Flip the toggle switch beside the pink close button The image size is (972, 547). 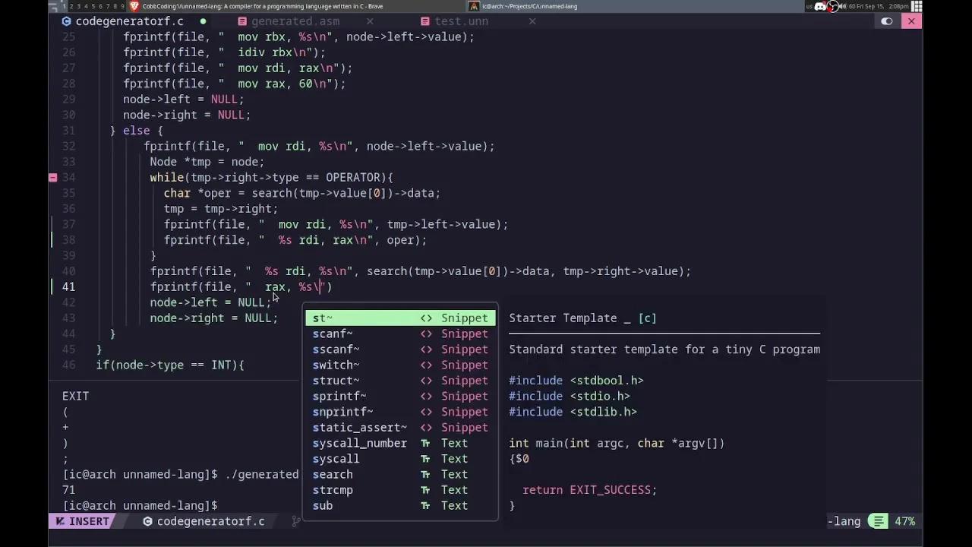click(886, 21)
